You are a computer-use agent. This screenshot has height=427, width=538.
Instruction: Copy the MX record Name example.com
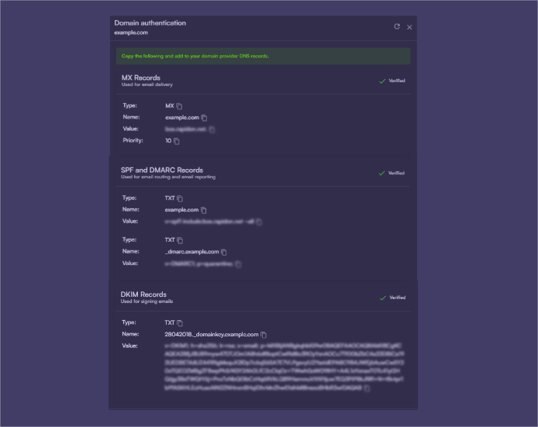205,118
